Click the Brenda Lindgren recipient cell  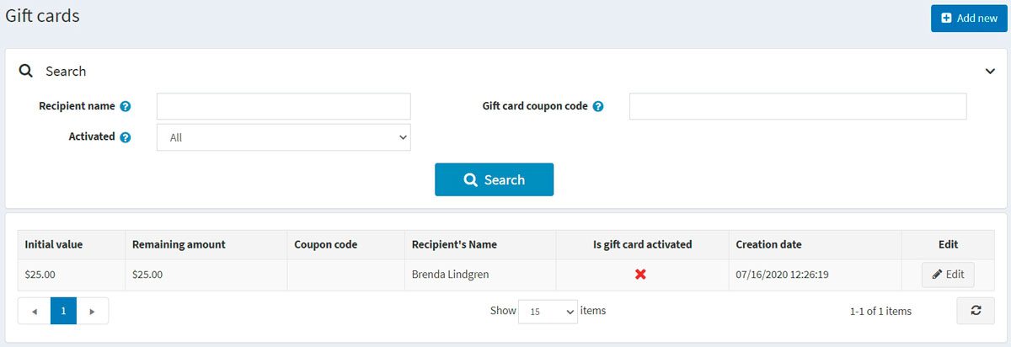pos(450,275)
